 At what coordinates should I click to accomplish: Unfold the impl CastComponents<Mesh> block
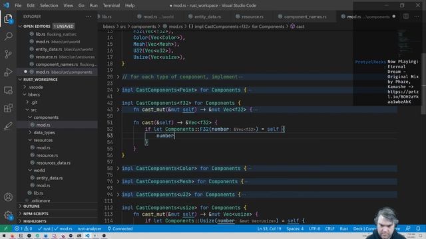(x=118, y=181)
